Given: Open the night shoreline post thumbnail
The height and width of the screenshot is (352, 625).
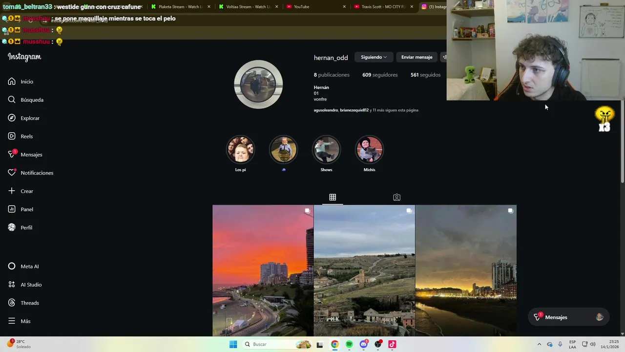Looking at the screenshot, I should 466,270.
